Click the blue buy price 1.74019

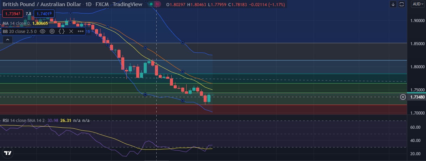pos(44,14)
